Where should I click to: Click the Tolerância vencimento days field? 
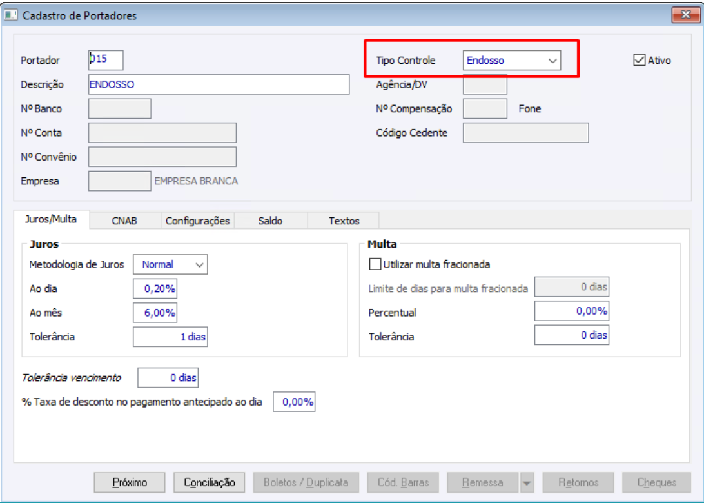[168, 378]
